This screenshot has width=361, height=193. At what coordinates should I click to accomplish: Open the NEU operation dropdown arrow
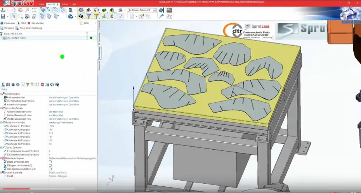[95, 23]
